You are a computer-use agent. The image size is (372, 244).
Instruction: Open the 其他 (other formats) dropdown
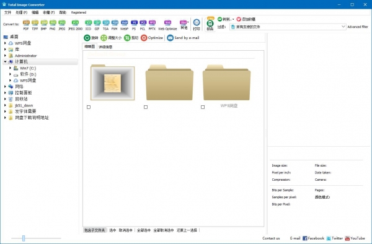[184, 25]
